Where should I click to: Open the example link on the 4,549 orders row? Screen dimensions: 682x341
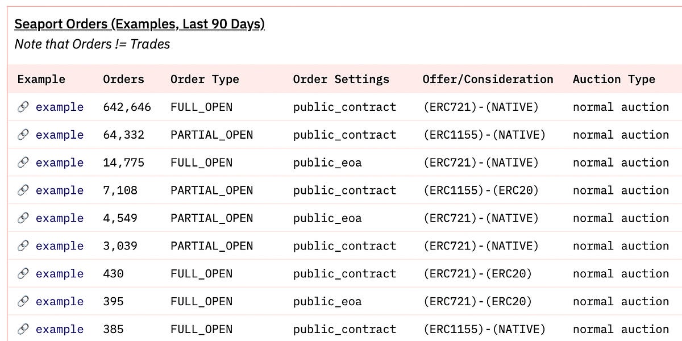60,218
